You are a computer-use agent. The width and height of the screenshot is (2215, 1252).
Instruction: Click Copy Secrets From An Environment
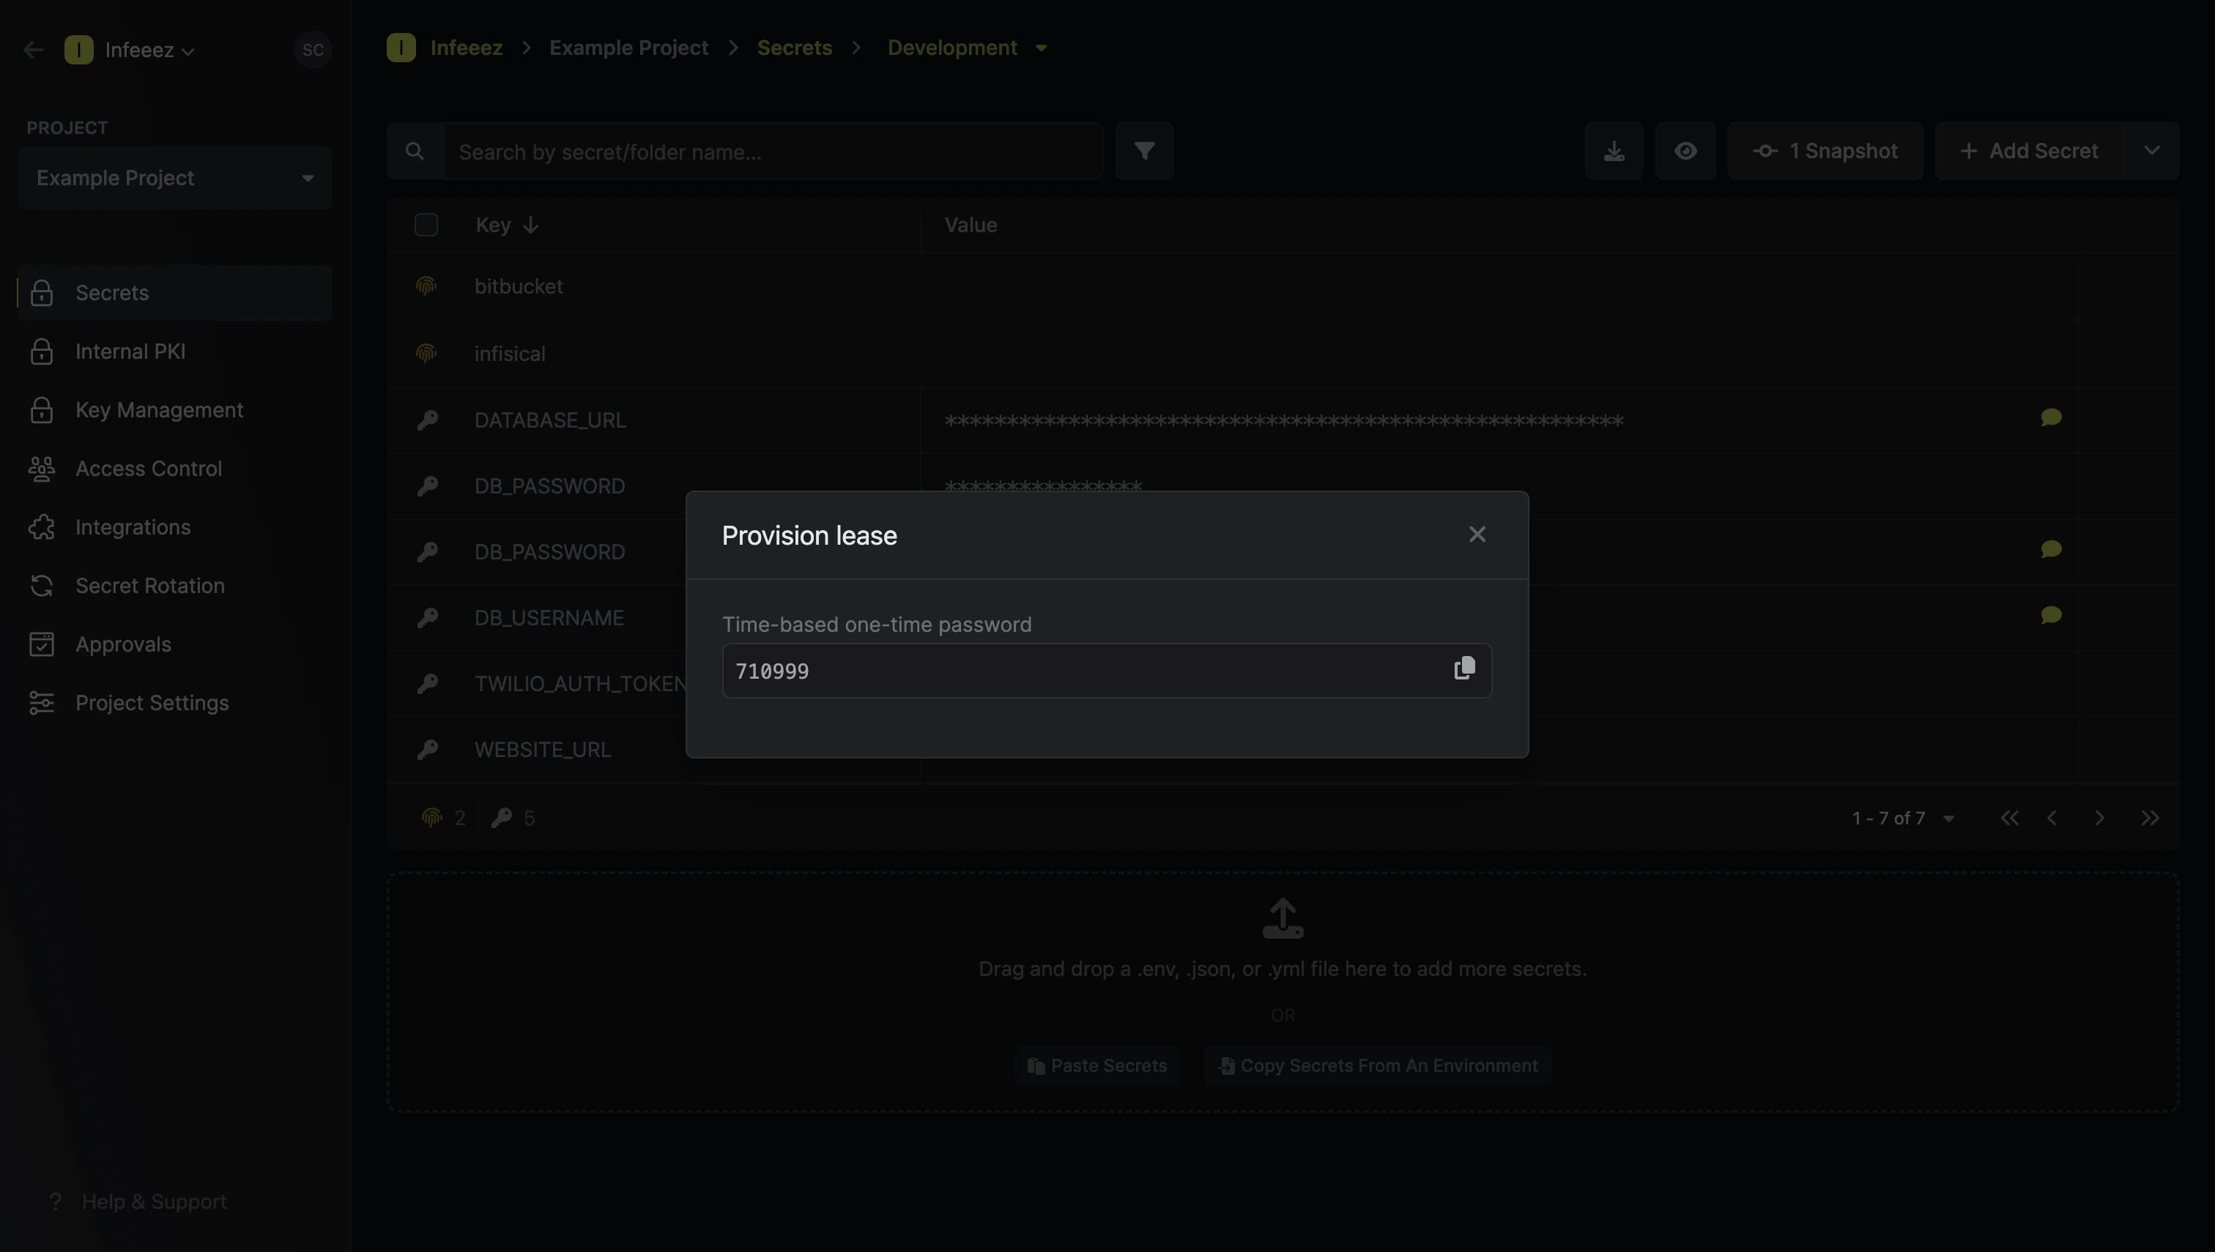1377,1066
